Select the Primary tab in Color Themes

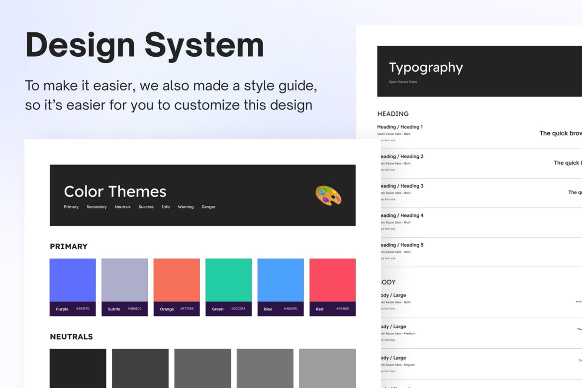pyautogui.click(x=71, y=207)
